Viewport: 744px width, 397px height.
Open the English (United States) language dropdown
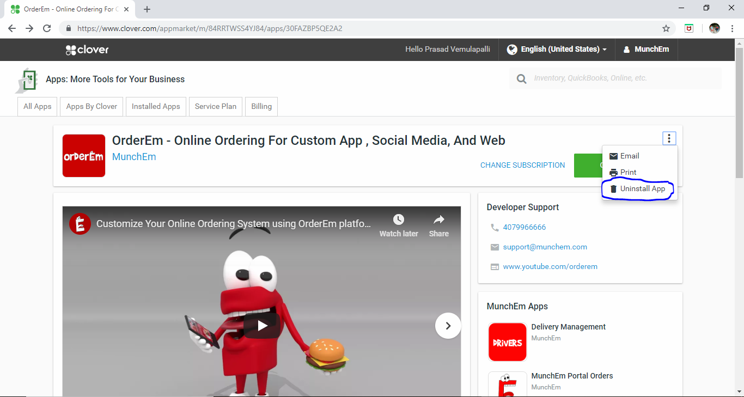click(x=557, y=50)
